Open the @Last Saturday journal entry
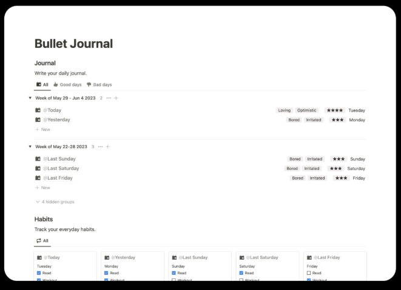This screenshot has height=290, width=401. pyautogui.click(x=61, y=168)
